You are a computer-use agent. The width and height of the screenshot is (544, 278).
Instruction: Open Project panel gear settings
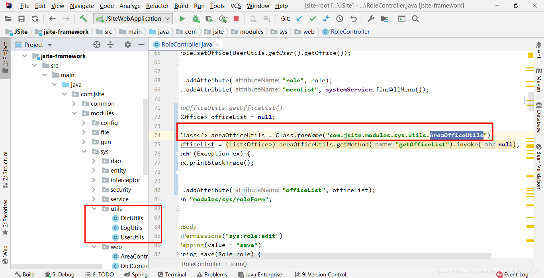click(127, 45)
